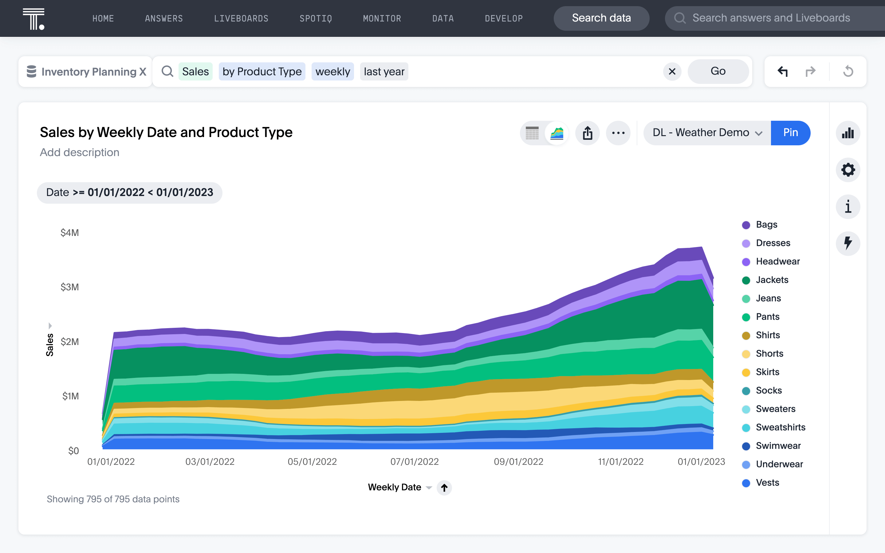Toggle the Pants legend entry

(x=761, y=317)
